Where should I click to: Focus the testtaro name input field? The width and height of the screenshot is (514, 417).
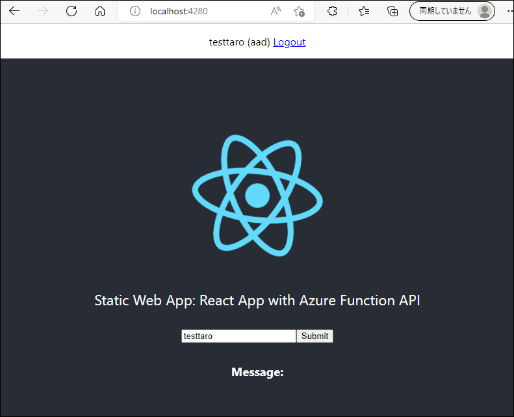238,336
